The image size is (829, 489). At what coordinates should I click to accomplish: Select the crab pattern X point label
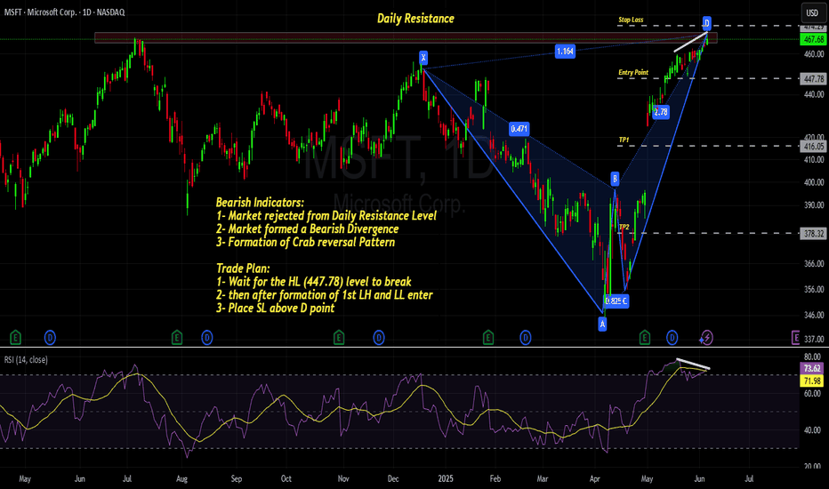pos(423,58)
